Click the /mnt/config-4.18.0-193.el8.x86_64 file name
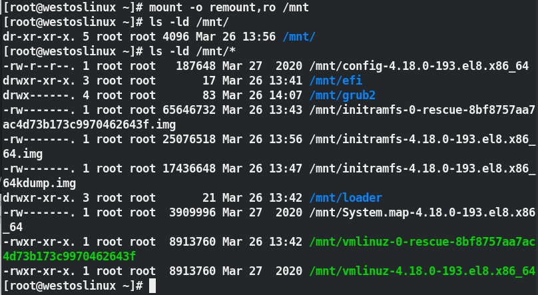The image size is (538, 295). click(x=419, y=66)
